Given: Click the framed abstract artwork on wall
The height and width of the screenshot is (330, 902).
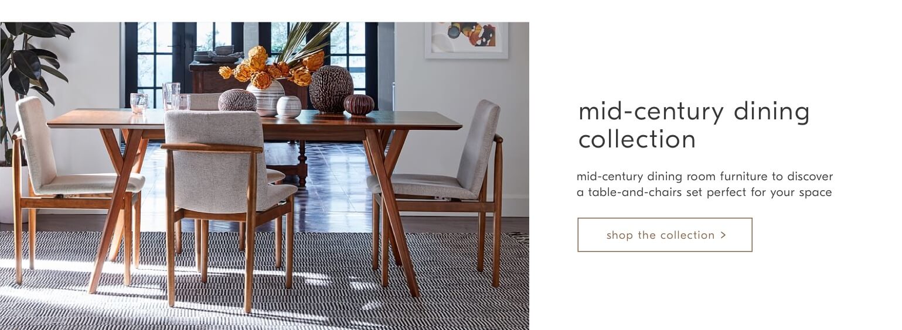Looking at the screenshot, I should (x=467, y=40).
